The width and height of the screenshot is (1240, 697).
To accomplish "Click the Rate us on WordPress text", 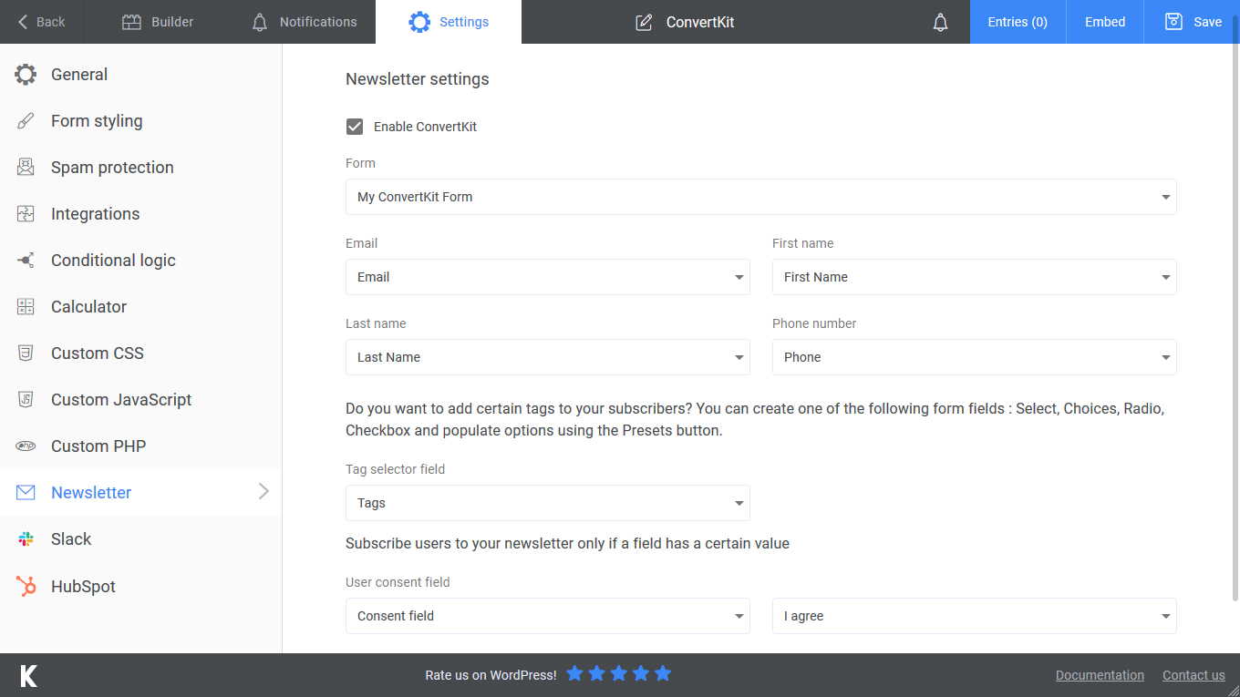I will pyautogui.click(x=491, y=675).
